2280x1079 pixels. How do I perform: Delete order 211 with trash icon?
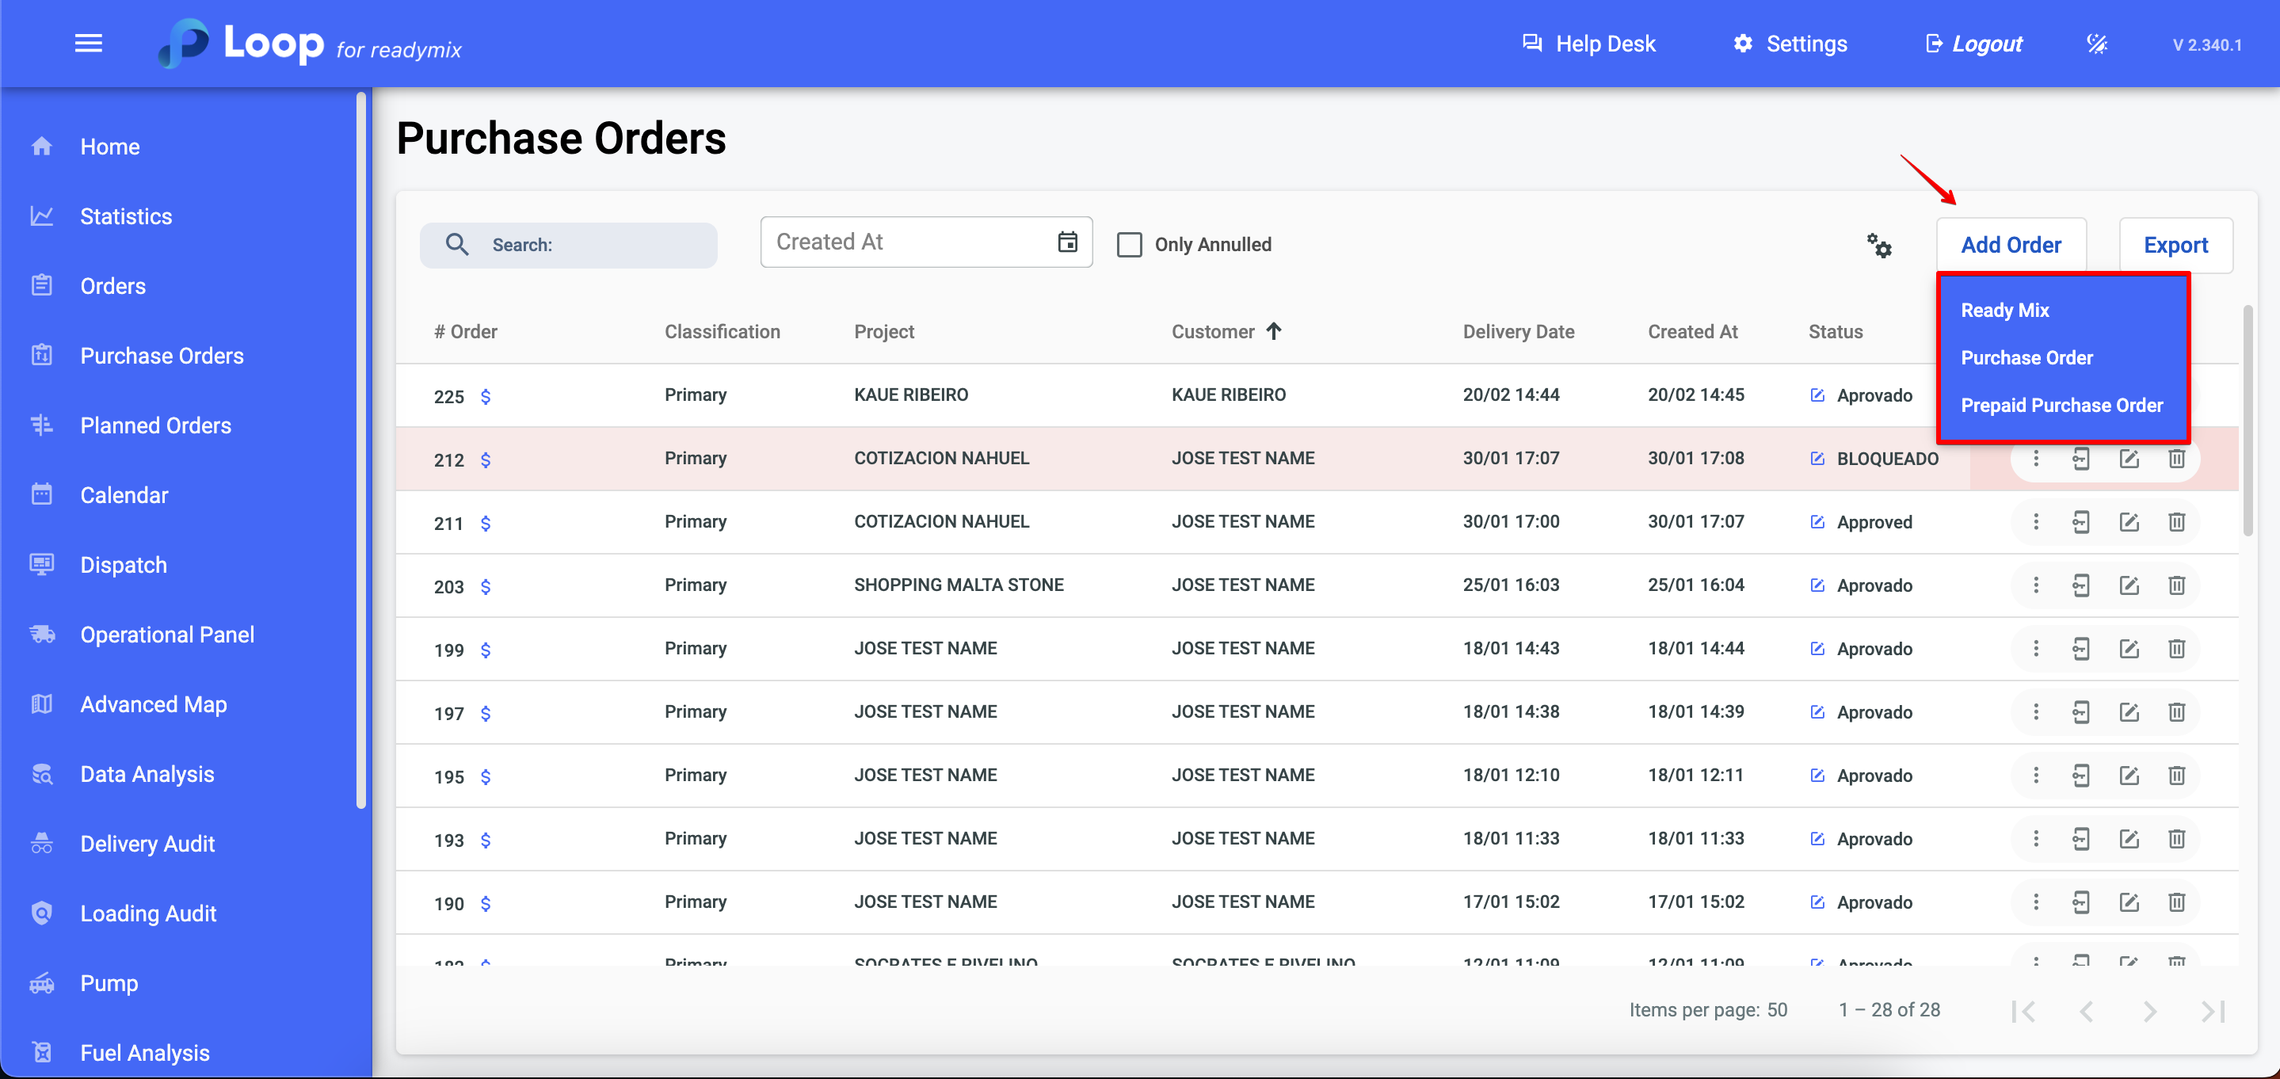pyautogui.click(x=2175, y=522)
